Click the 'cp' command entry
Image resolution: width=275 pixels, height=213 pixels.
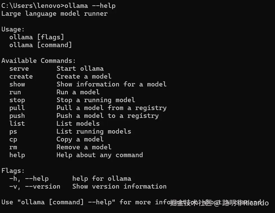click(13, 139)
